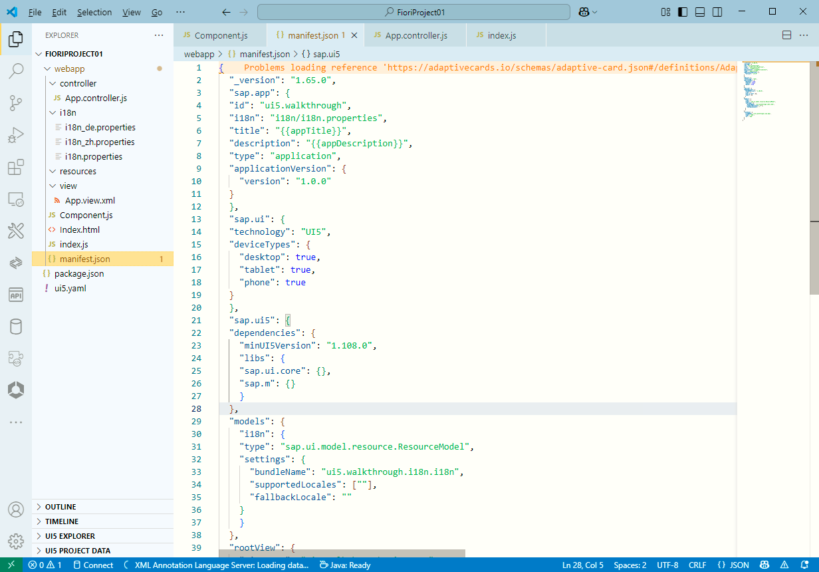Go back with the navigation arrow
Image resolution: width=819 pixels, height=572 pixels.
(x=227, y=12)
